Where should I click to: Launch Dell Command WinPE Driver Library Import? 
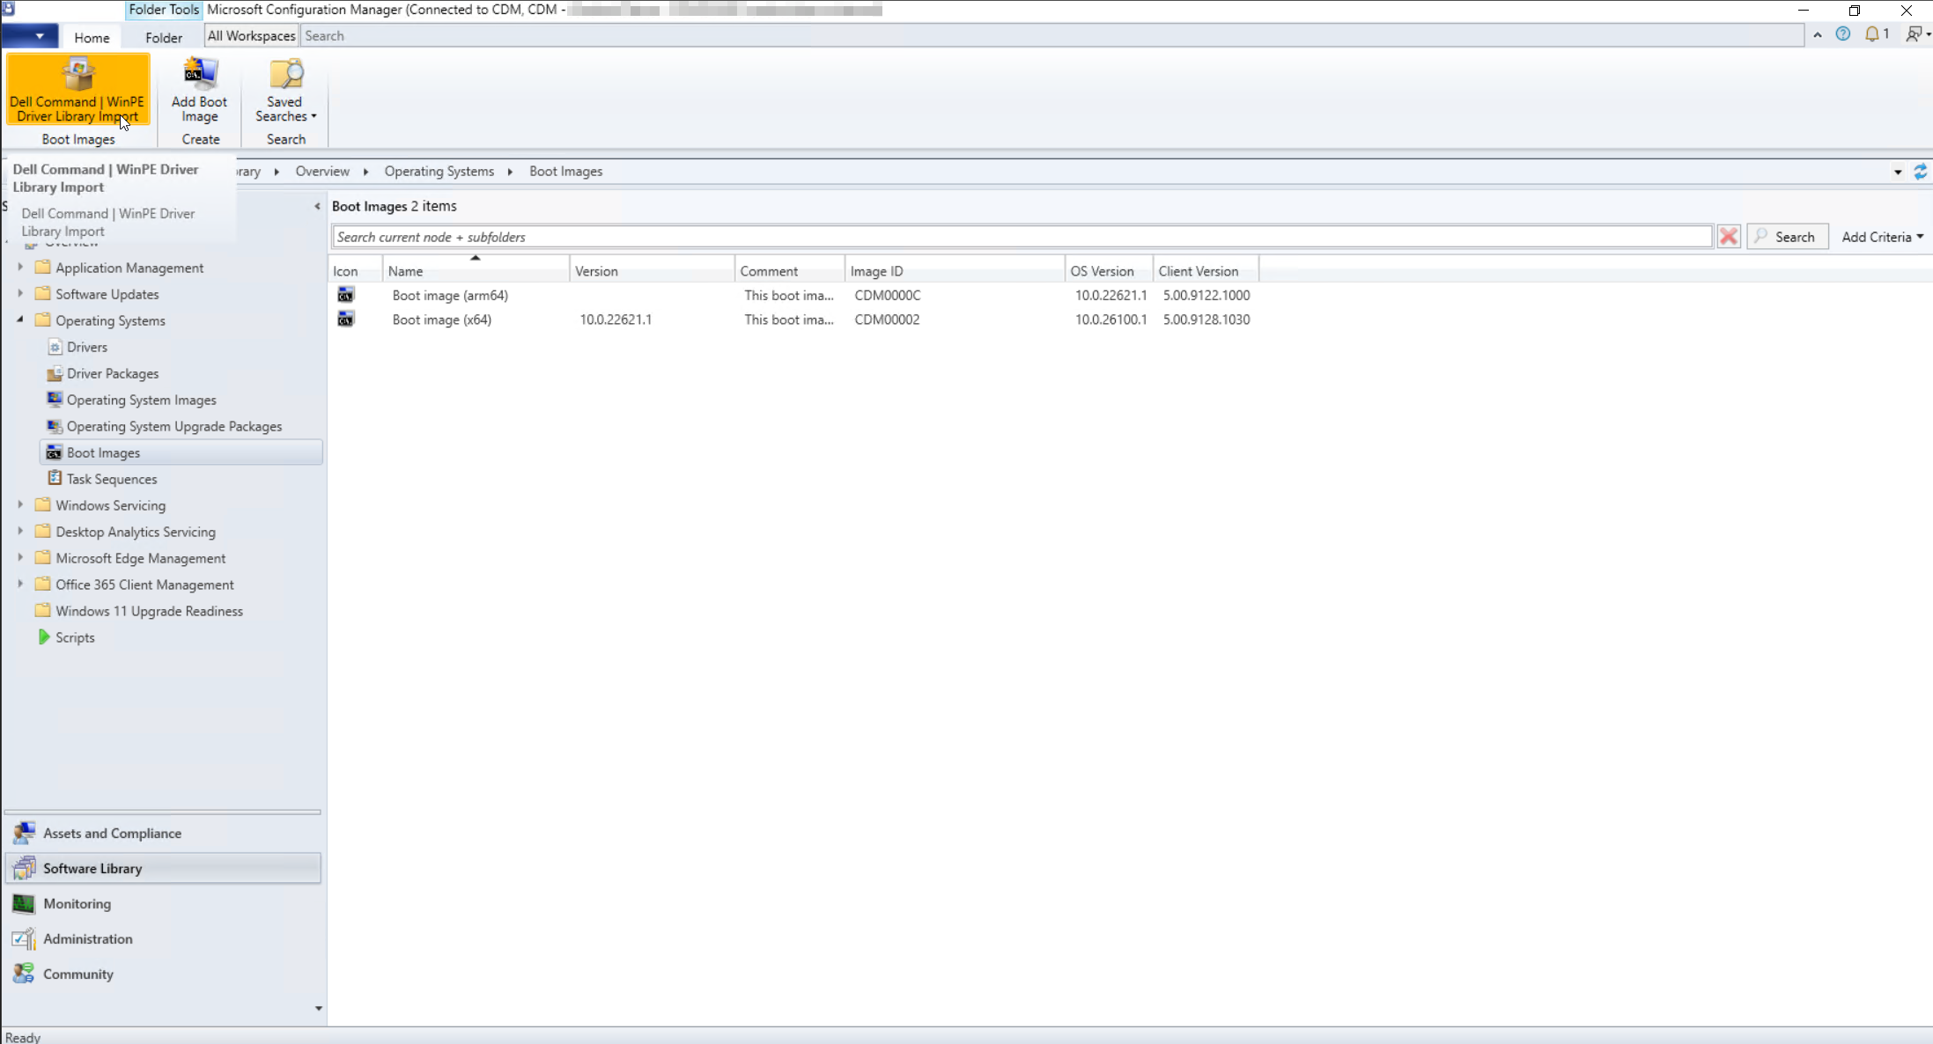(x=78, y=89)
